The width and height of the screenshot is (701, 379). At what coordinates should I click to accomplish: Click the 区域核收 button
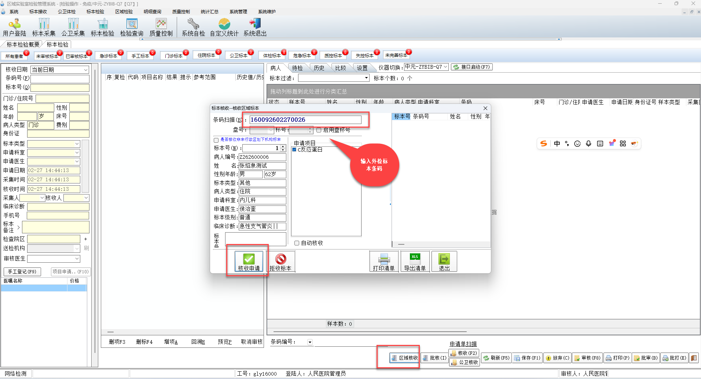click(x=404, y=358)
